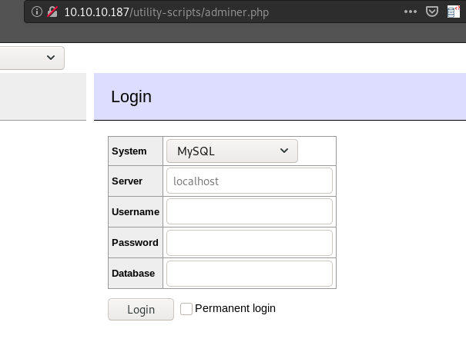Select the Database input box
466x352 pixels.
click(249, 273)
